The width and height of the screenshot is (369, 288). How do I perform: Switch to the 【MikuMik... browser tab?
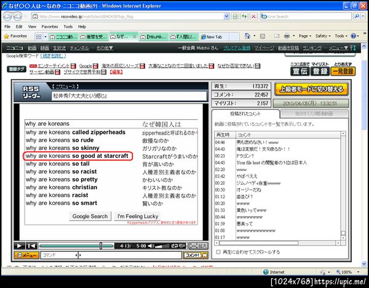pos(153,37)
